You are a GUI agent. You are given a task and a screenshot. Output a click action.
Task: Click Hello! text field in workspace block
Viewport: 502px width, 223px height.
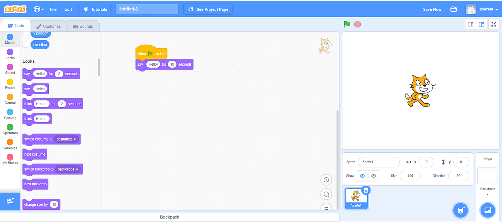(x=153, y=65)
